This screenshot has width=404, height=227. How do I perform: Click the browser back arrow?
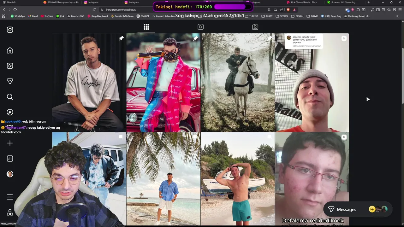[x=4, y=10]
